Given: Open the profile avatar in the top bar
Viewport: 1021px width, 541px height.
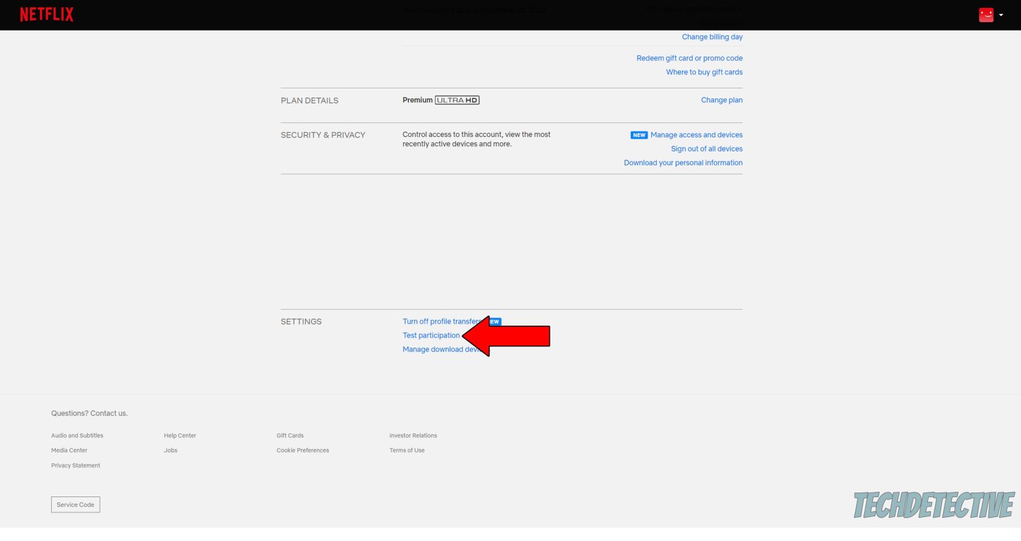Looking at the screenshot, I should click(x=985, y=14).
